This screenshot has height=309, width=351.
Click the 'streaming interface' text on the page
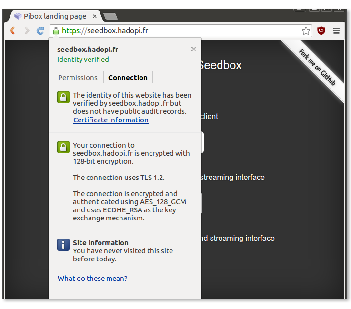233,178
